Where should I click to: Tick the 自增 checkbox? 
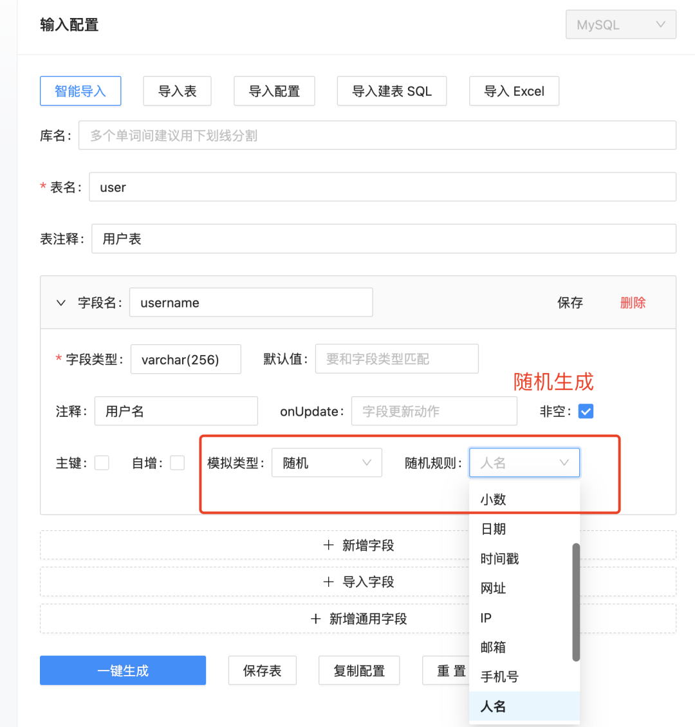click(x=177, y=463)
